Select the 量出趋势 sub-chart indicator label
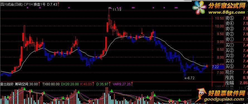 point(7,84)
